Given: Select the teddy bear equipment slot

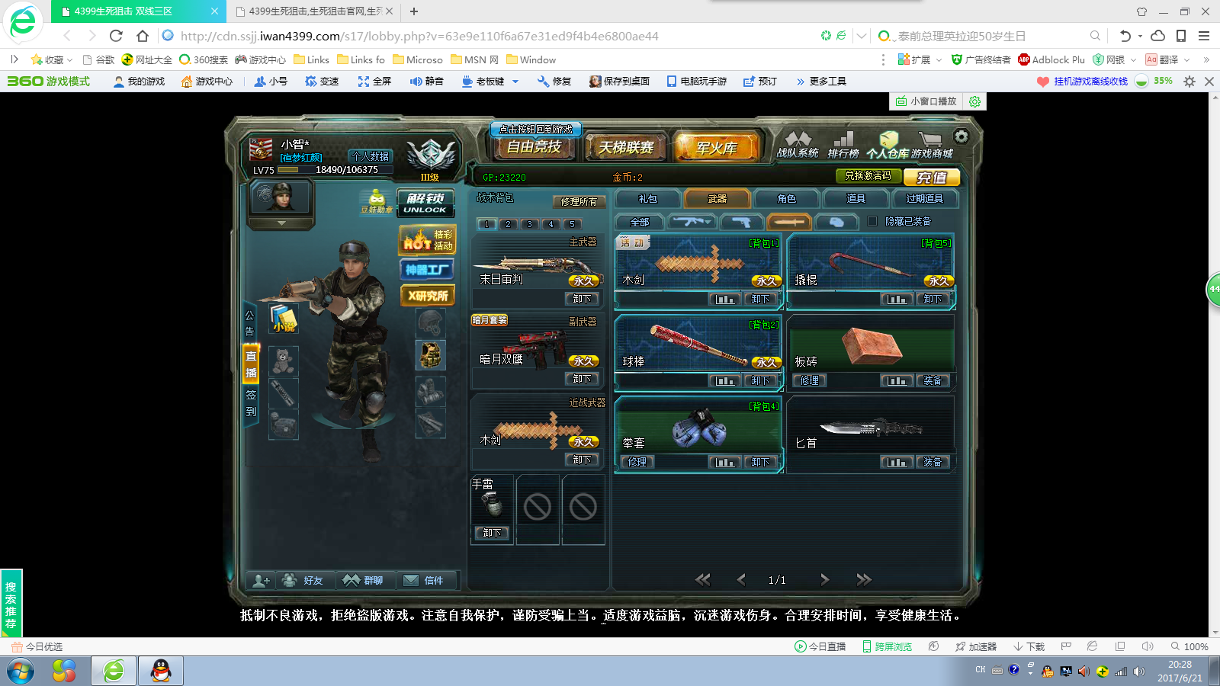Looking at the screenshot, I should coord(284,360).
